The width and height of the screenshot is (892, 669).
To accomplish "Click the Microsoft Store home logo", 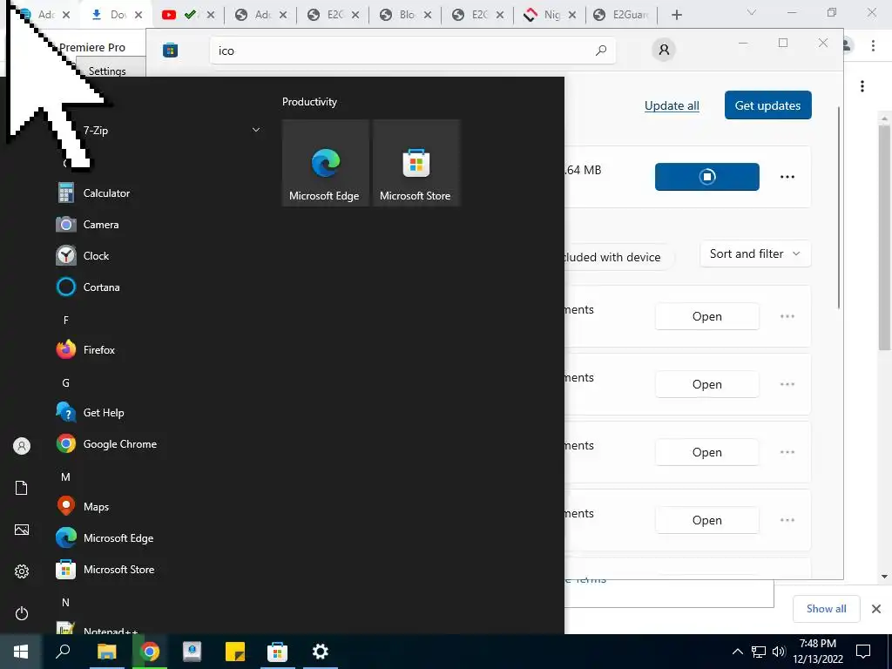I will point(170,51).
